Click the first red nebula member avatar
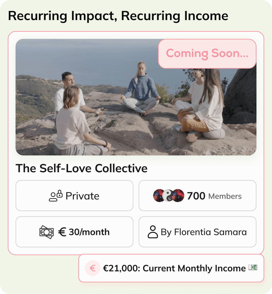 click(159, 196)
